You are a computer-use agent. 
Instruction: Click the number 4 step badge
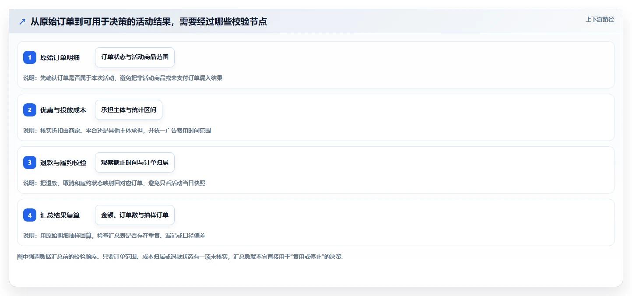pos(30,215)
